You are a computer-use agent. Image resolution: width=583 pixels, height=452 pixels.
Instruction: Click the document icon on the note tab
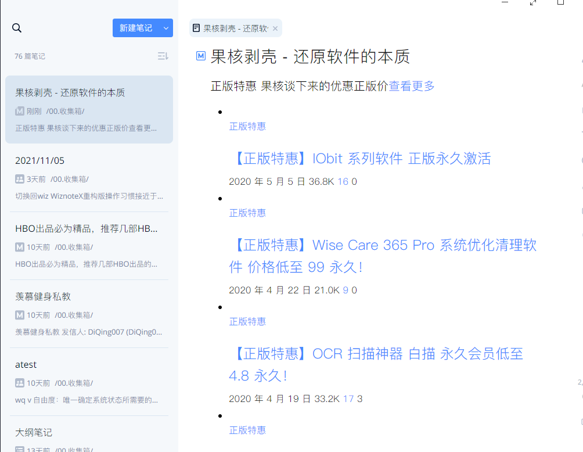coord(196,28)
